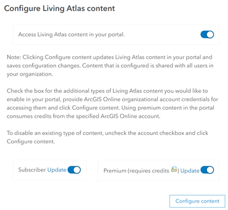Click the Note paragraph about Configure content
228x210 pixels.
coord(110,65)
